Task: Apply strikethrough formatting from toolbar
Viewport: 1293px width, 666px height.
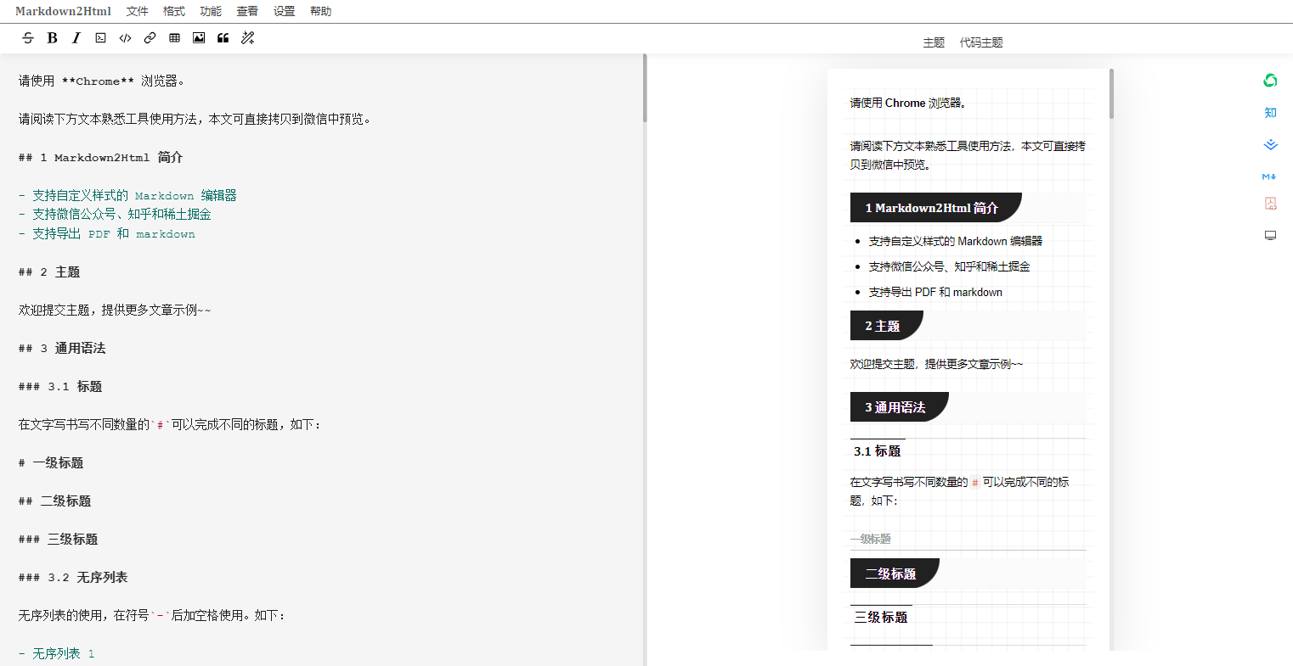Action: (x=28, y=37)
